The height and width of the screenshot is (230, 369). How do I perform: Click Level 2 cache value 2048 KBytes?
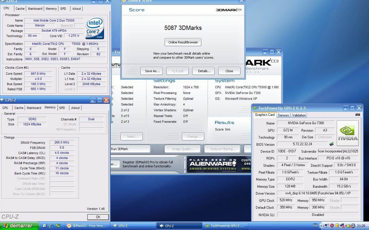(x=91, y=84)
